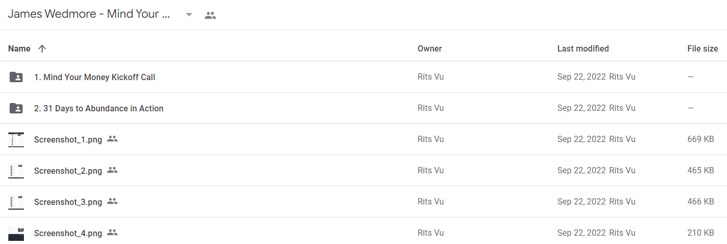Reverse sort with the Name arrow icon
Screen dimensions: 727x244
click(x=42, y=48)
